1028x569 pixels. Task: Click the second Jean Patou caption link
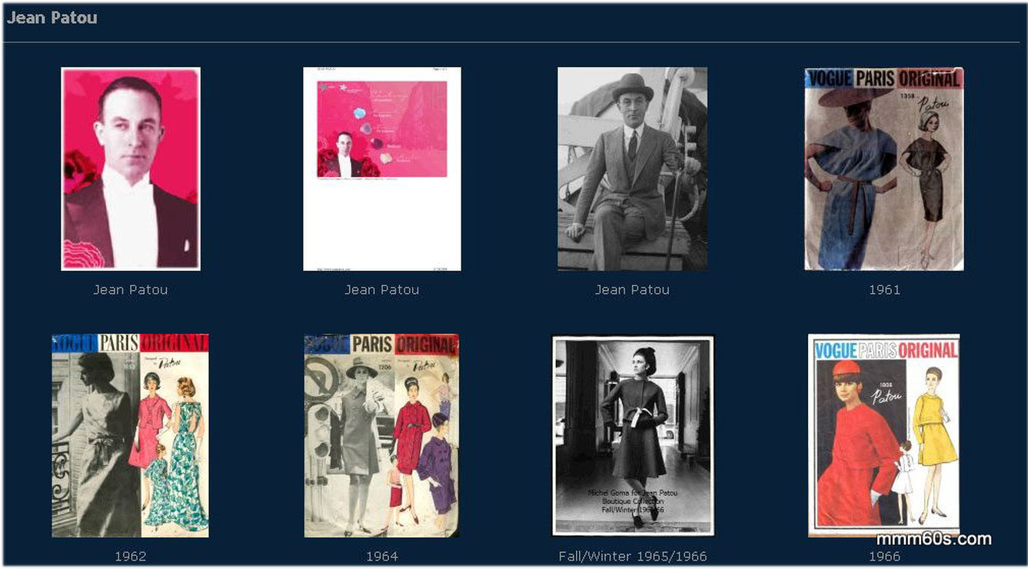point(382,290)
